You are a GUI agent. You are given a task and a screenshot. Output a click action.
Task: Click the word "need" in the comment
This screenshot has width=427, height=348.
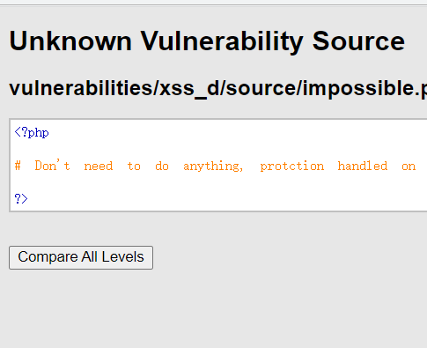(99, 167)
